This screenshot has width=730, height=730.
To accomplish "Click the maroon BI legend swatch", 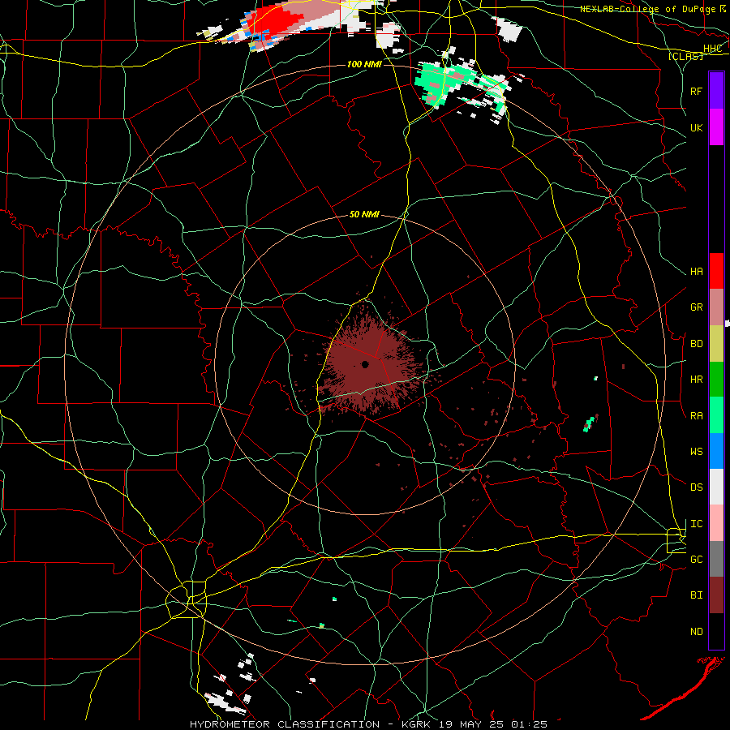I will coord(716,595).
